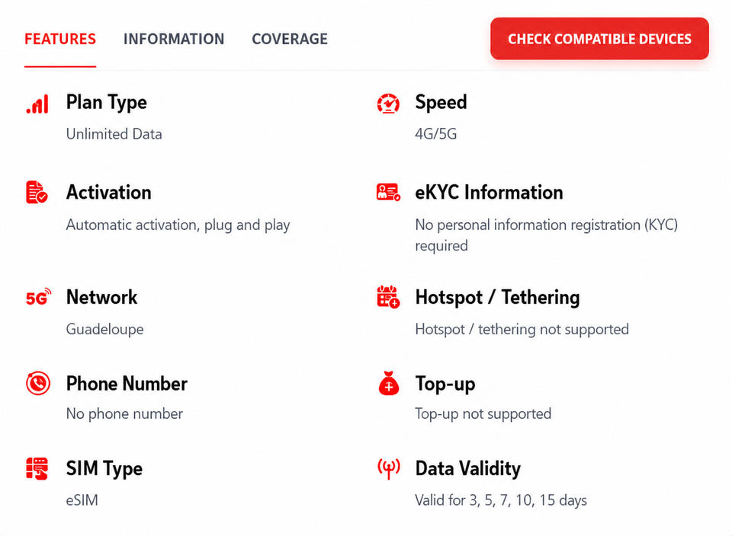732x536 pixels.
Task: Click the Top-up not supported text
Action: [x=483, y=414]
